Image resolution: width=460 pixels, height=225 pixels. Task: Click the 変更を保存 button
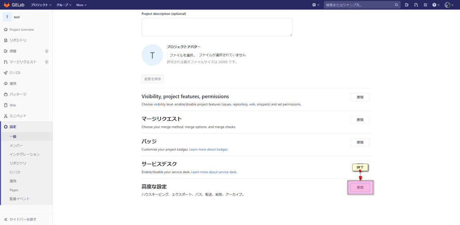[152, 79]
